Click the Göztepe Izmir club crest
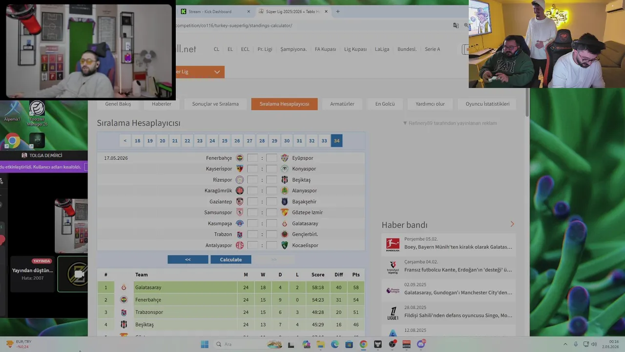 pos(285,212)
